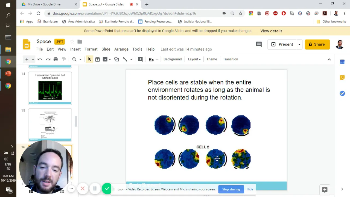Open the Arrange menu
The image size is (350, 197).
(121, 49)
